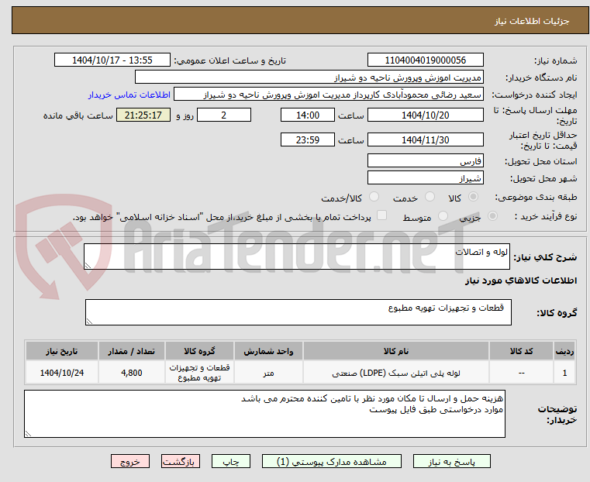Click the resize handle of goods group box
The image size is (590, 482).
tap(89, 321)
